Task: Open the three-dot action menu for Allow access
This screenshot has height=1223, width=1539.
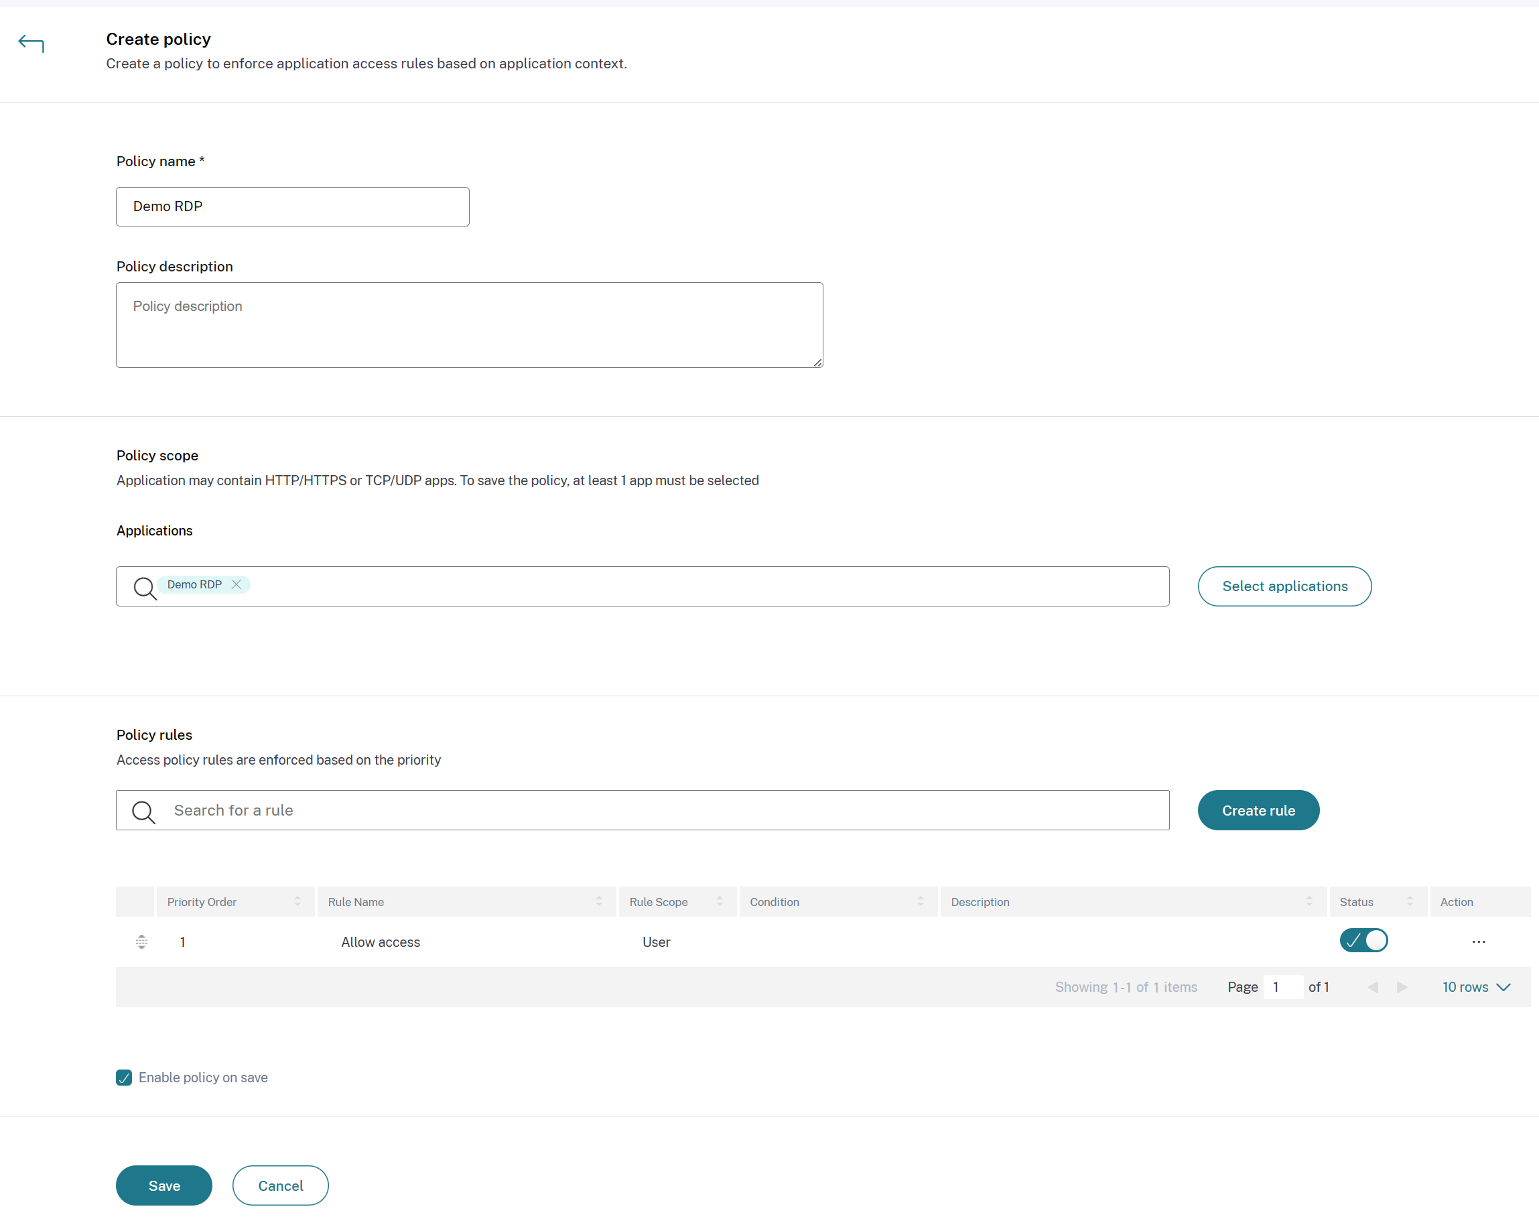Action: [x=1478, y=942]
